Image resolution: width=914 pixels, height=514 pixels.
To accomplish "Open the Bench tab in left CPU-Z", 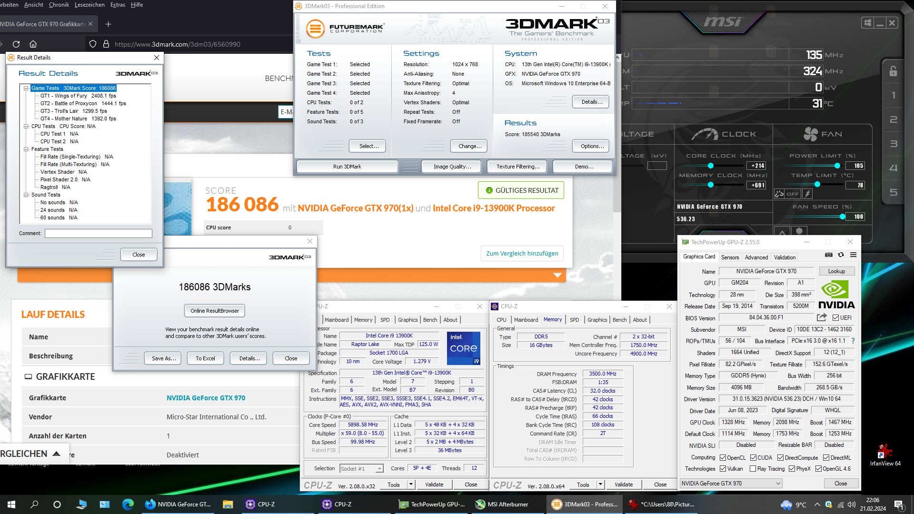I will 430,320.
